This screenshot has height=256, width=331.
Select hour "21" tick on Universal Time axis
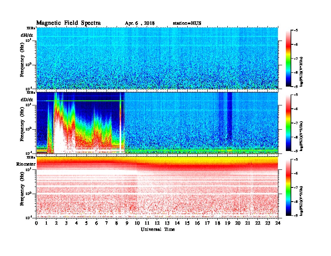248,223
